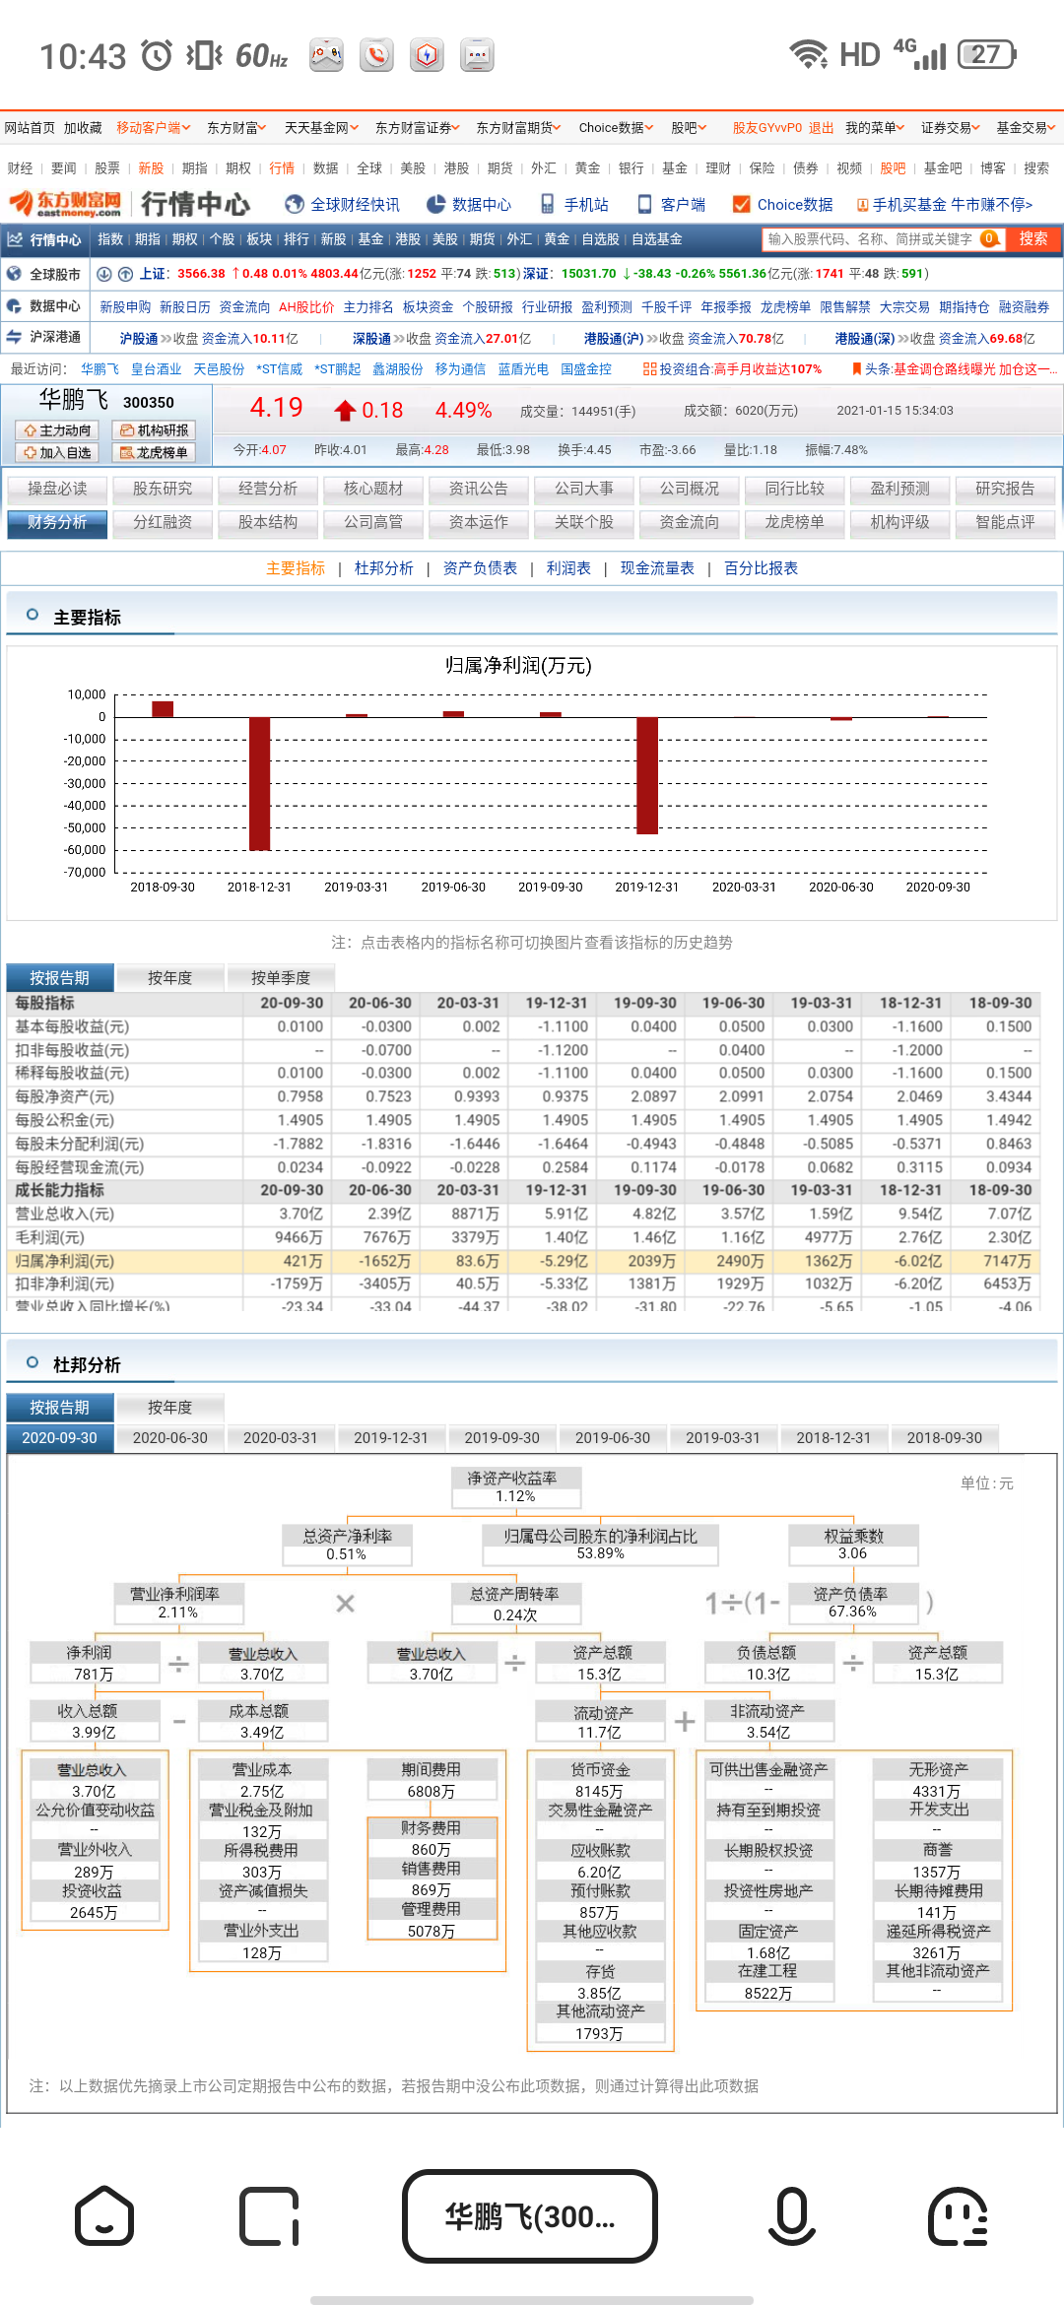Switch to the 按年度 tab in 主要指标
Image resolution: width=1064 pixels, height=2305 pixels.
(169, 977)
